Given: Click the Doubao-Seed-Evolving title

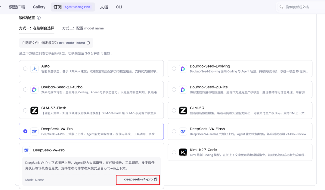Looking at the screenshot, I should pos(210,66).
